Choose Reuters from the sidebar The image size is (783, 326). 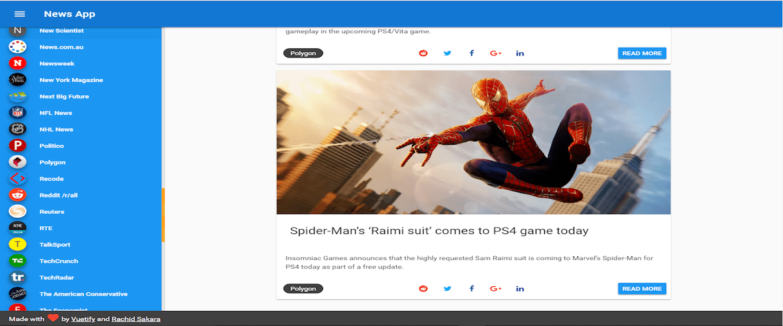pyautogui.click(x=52, y=211)
